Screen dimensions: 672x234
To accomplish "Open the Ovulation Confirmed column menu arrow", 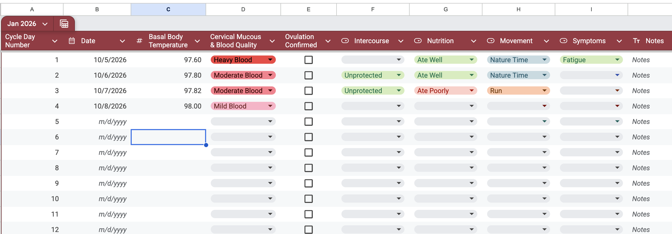I will (328, 41).
